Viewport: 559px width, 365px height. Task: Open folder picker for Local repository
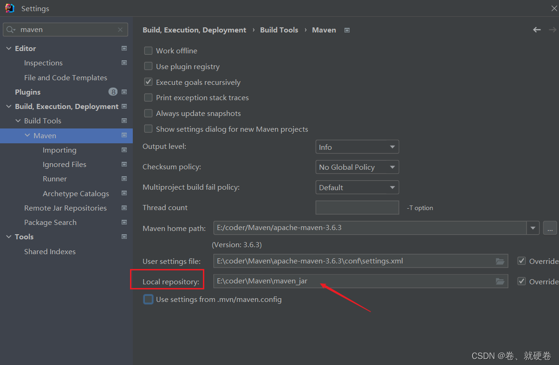tap(500, 281)
